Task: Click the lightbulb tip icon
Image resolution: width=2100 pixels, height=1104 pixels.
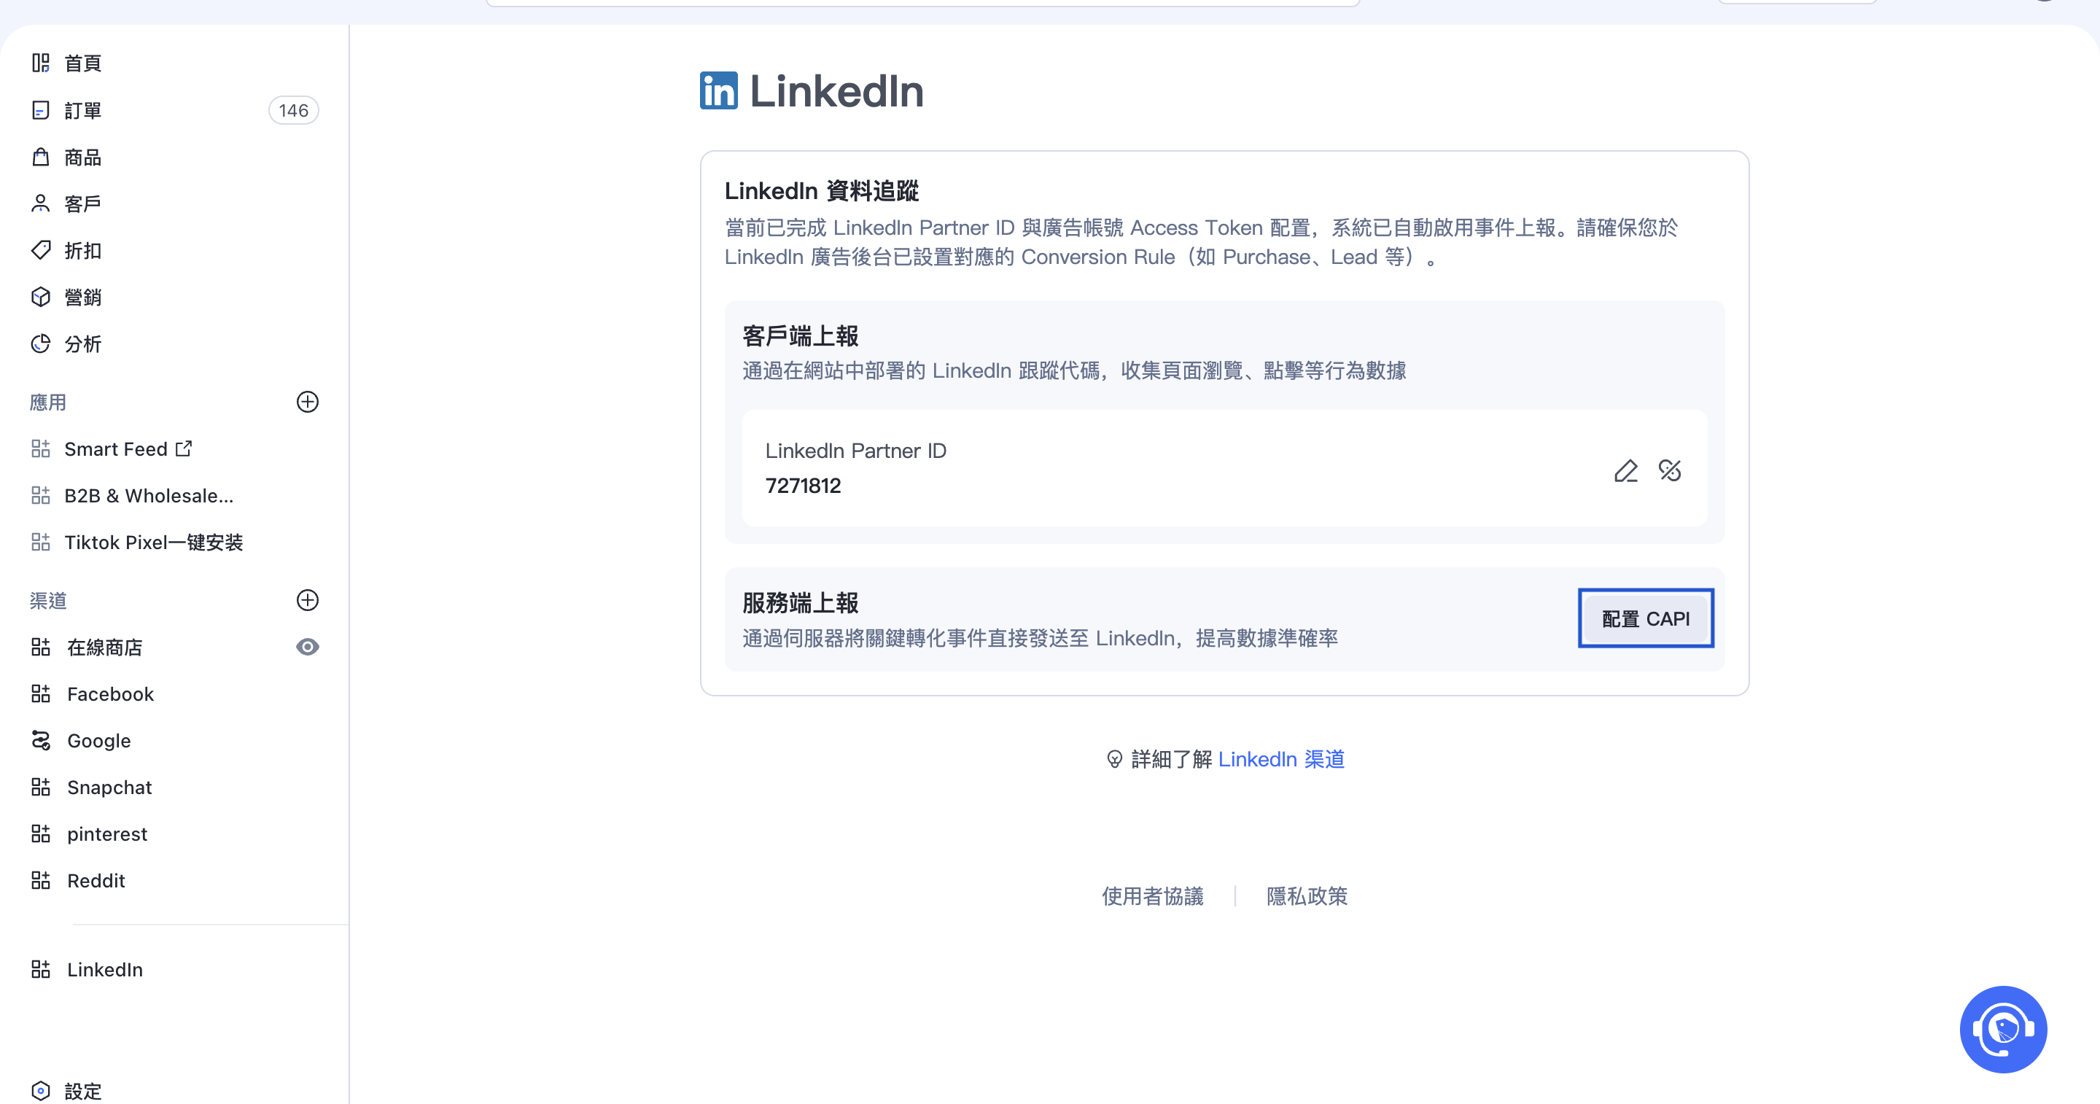Action: click(x=1114, y=759)
